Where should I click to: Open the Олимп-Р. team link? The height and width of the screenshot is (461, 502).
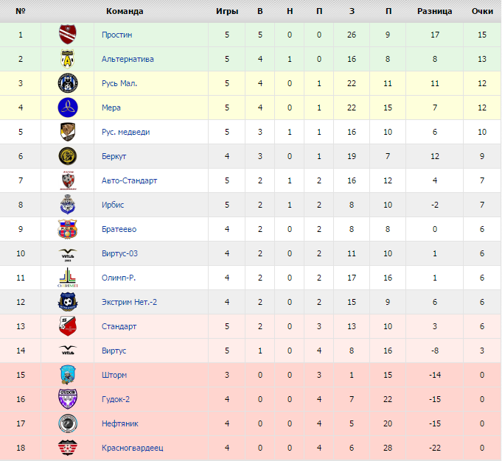coord(118,278)
